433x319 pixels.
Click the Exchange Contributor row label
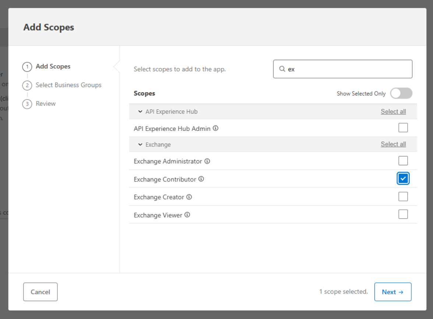165,179
